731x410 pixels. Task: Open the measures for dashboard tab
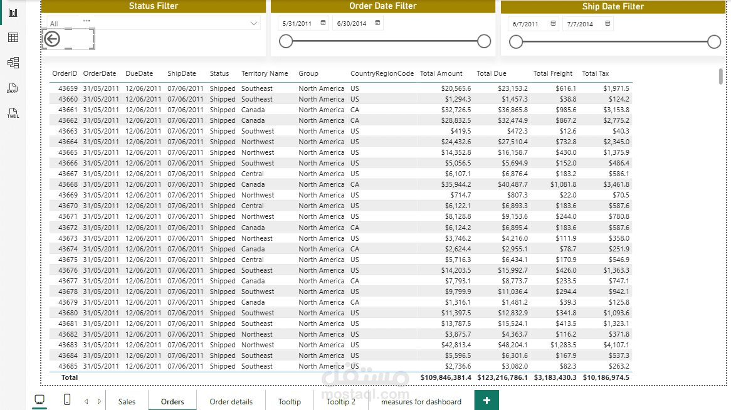[421, 402]
